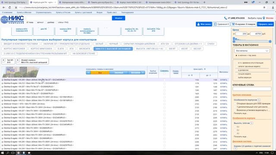This screenshot has height=155, width=276.
Task: Enable 'в дискаунте' checkbox
Action: (x=236, y=70)
